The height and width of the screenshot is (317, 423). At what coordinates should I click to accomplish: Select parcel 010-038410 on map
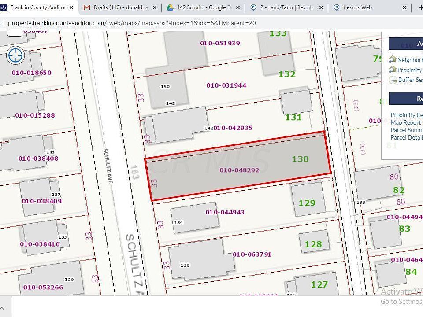click(x=40, y=244)
